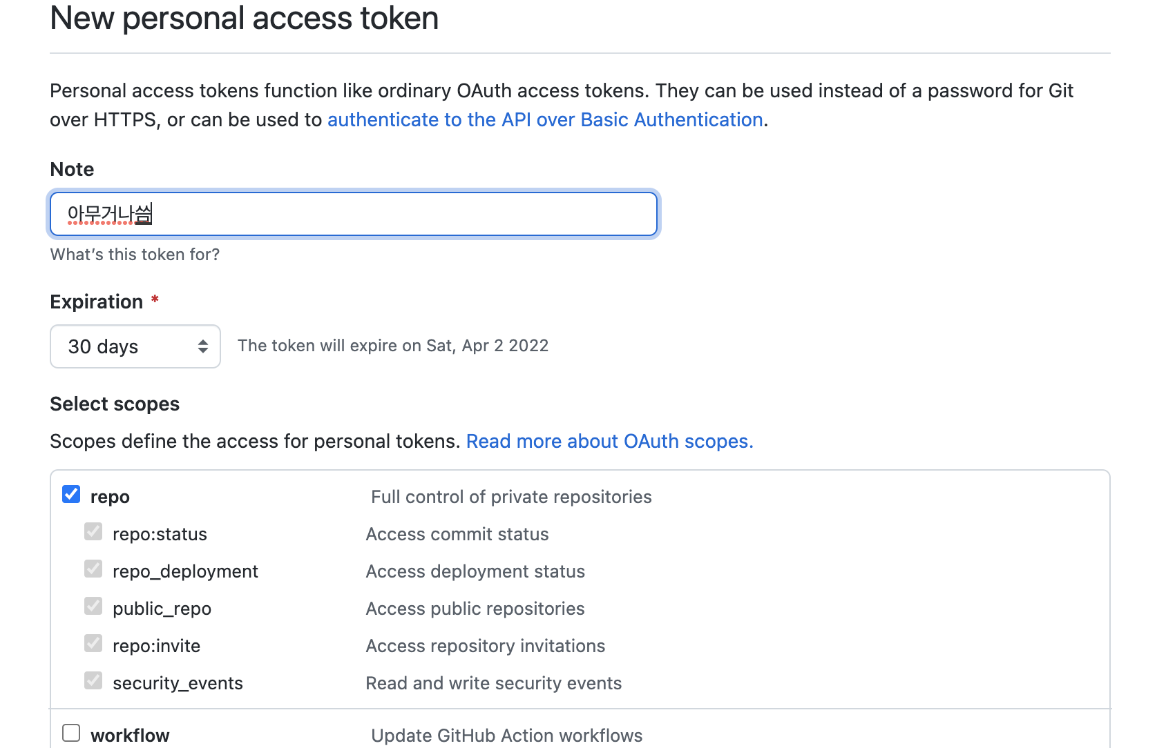Open the API Basic Authentication documentation link
This screenshot has width=1166, height=748.
[x=545, y=119]
